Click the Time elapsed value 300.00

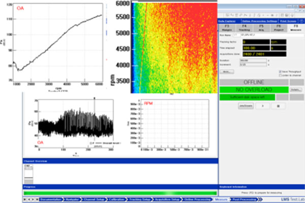pos(256,48)
